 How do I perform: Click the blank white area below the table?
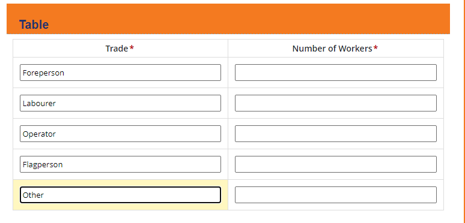click(228, 216)
